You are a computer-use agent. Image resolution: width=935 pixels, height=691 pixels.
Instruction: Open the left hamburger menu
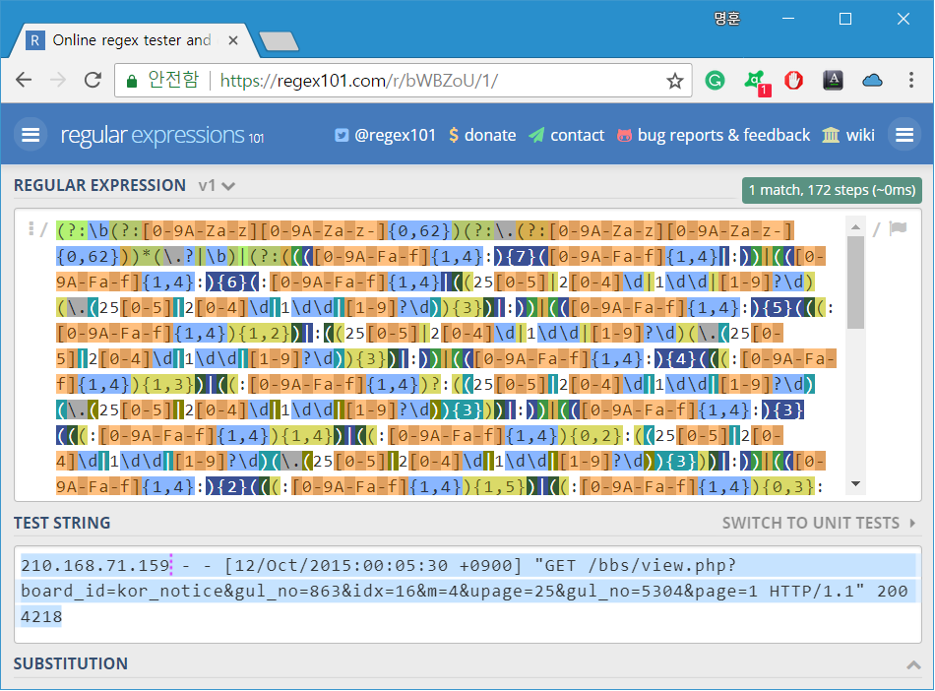(x=31, y=135)
